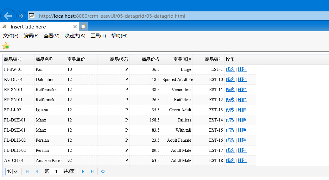The image size is (329, 180).
Task: Click the 商品名称 column header
Action: [x=50, y=59]
